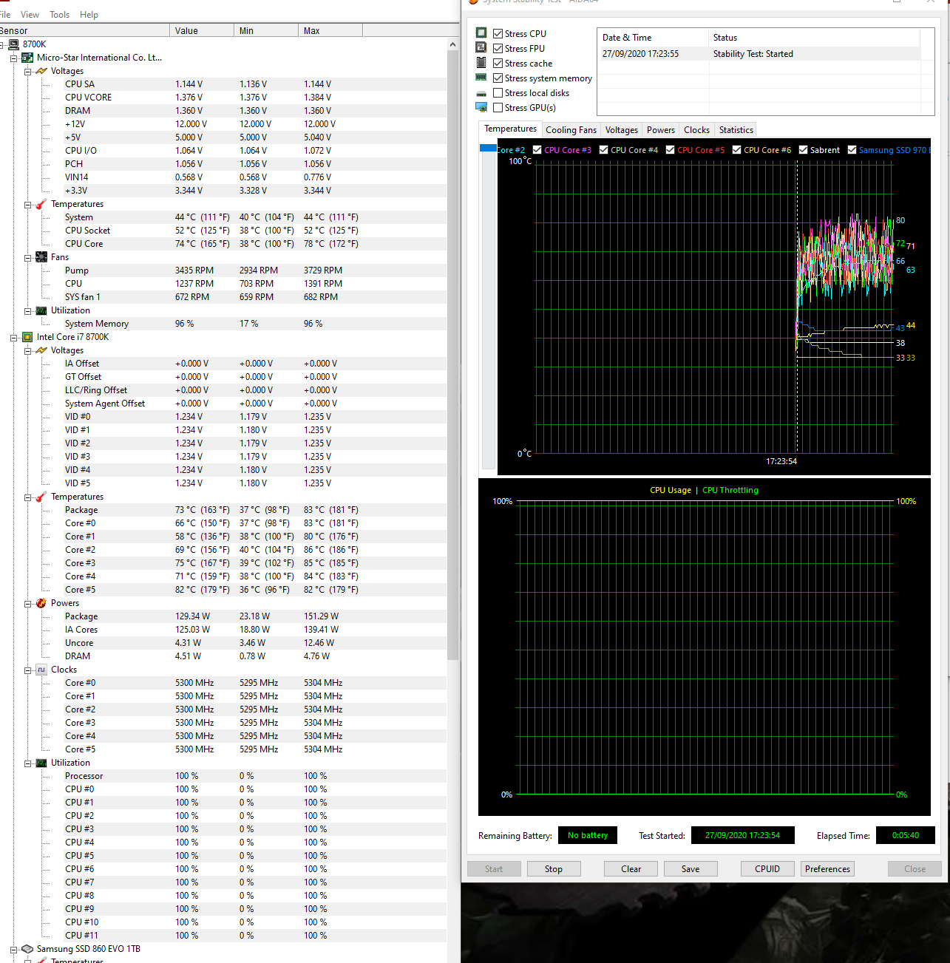Image resolution: width=950 pixels, height=963 pixels.
Task: Open the Help menu
Action: (89, 15)
